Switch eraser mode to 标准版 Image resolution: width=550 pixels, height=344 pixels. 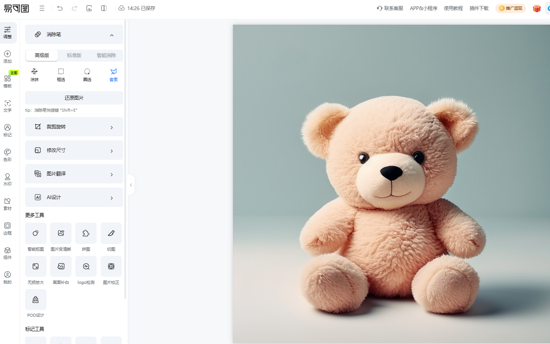point(74,55)
